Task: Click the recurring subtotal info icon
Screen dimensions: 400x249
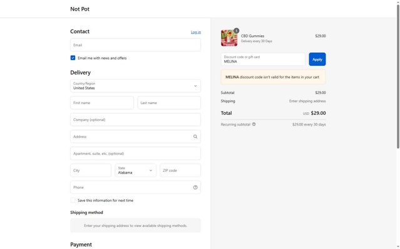Action: 254,124
